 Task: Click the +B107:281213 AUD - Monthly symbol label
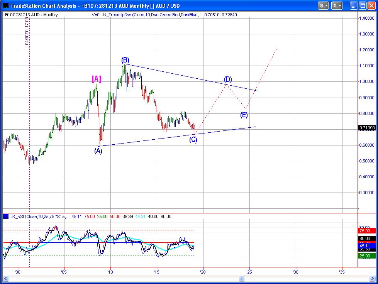pyautogui.click(x=30, y=15)
